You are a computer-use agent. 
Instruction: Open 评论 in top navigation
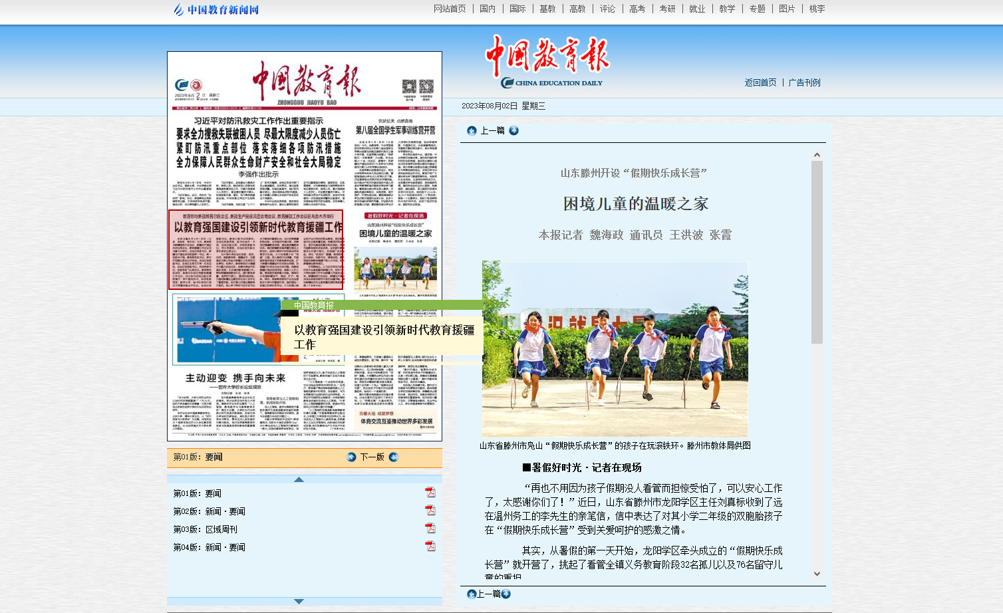(x=607, y=9)
